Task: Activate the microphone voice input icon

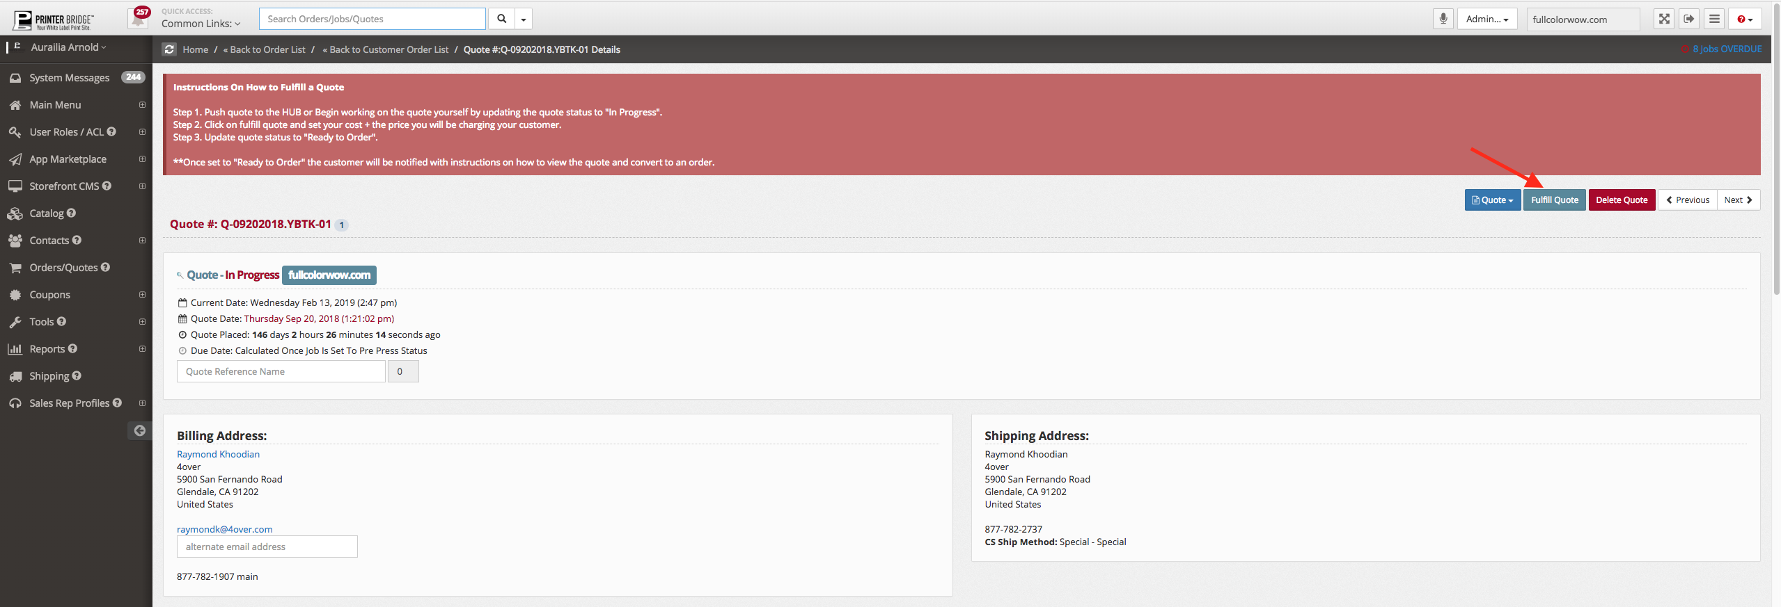Action: [x=1443, y=19]
